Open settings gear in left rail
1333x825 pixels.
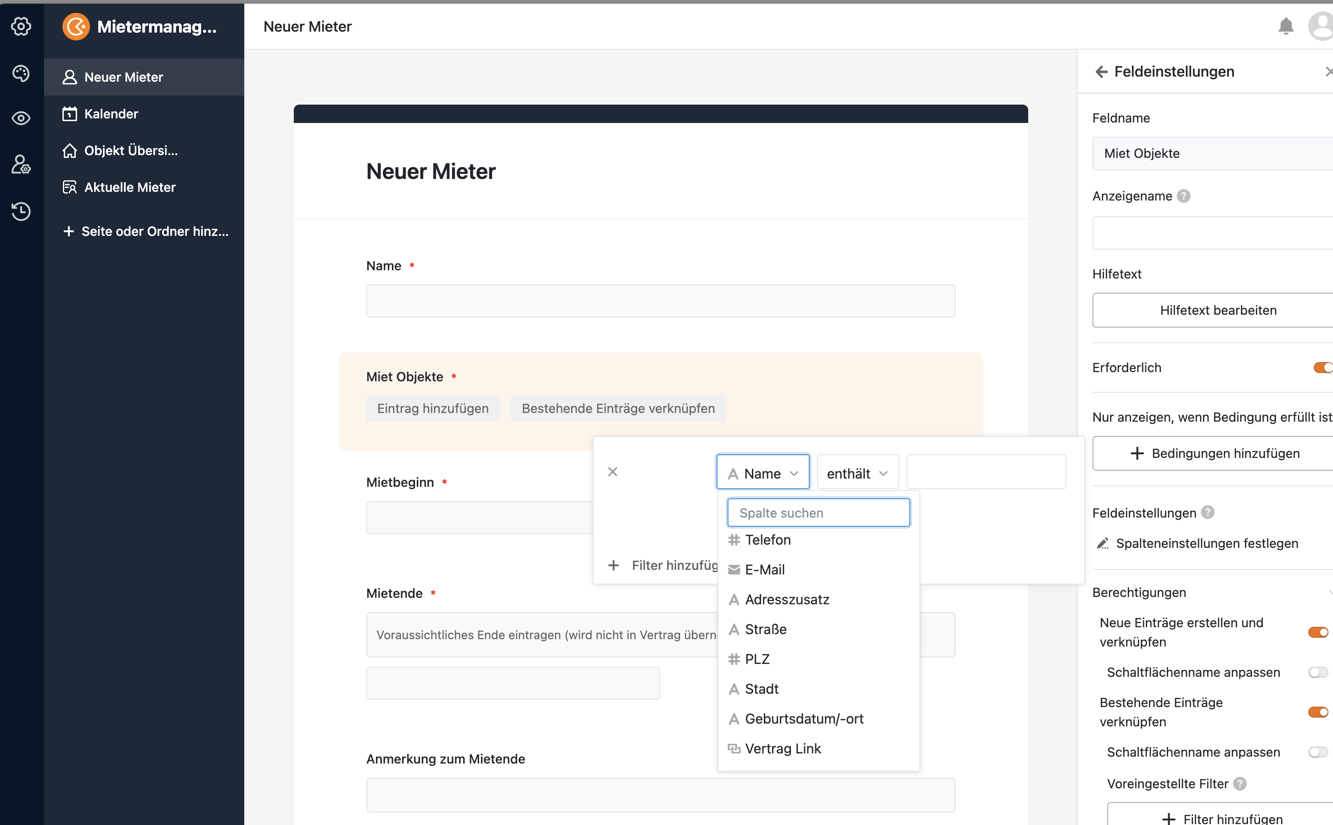(x=21, y=26)
